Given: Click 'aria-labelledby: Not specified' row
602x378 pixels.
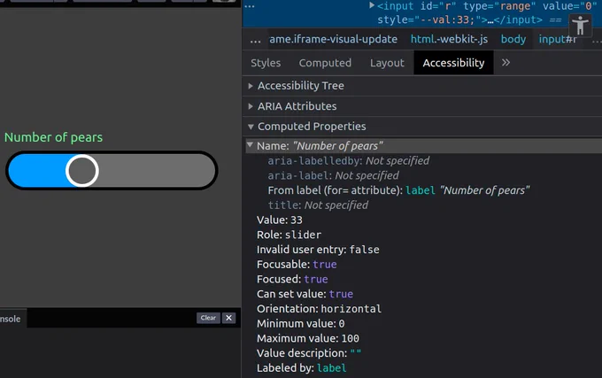Looking at the screenshot, I should (349, 161).
